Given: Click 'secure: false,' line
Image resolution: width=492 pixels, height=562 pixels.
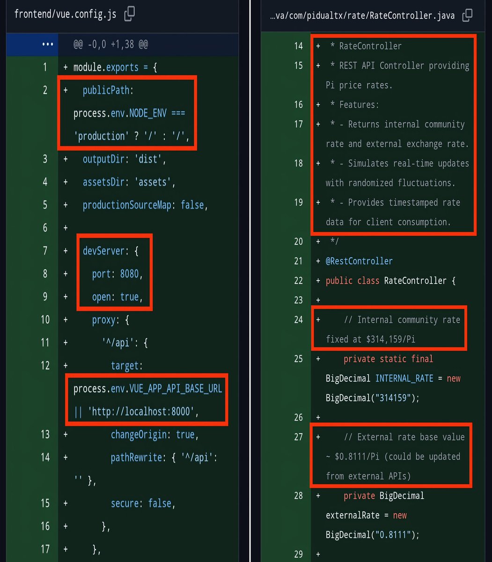Looking at the screenshot, I should (143, 503).
